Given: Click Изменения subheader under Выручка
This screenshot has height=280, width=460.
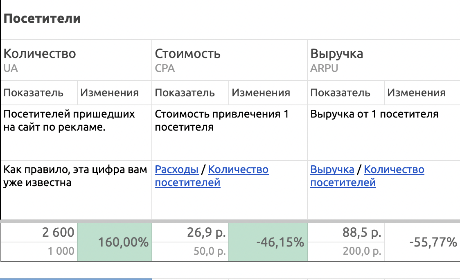Looking at the screenshot, I should (416, 93).
